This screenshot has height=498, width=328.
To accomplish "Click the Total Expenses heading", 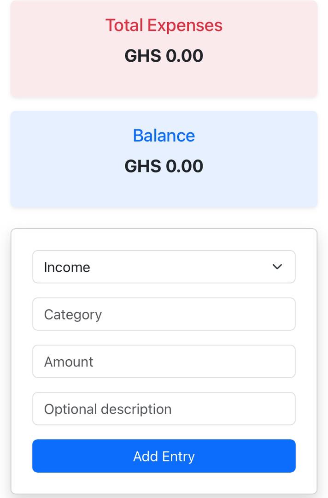I will point(164,25).
